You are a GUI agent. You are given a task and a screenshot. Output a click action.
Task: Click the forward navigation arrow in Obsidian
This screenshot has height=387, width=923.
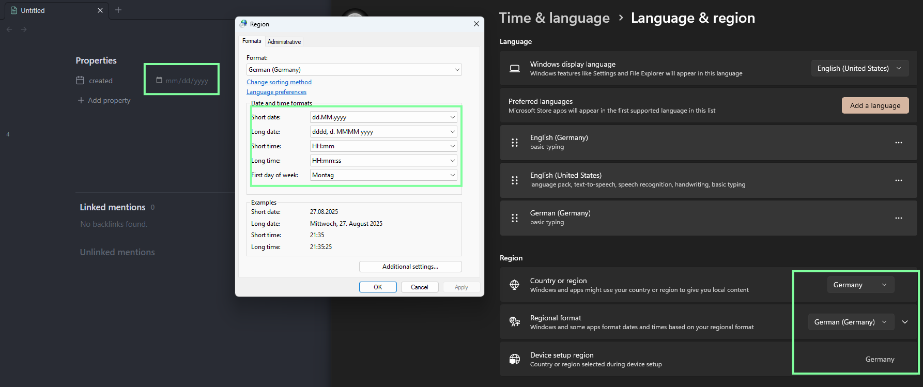(x=24, y=29)
